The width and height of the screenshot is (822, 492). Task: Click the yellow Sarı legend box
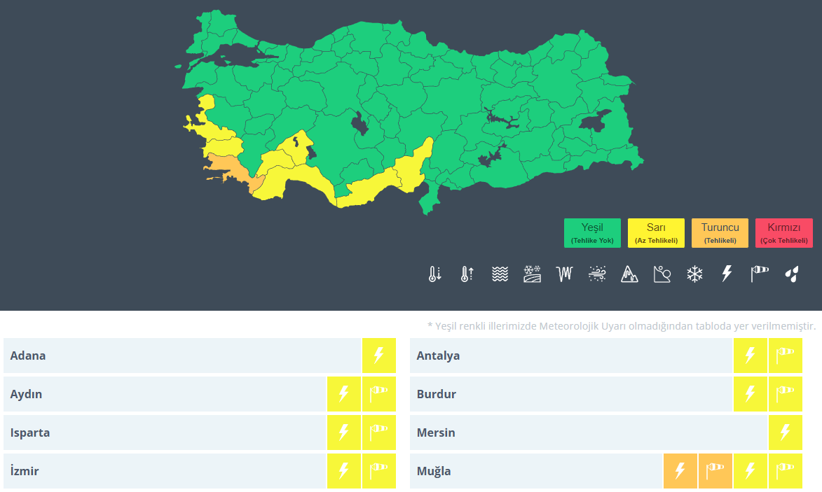click(656, 233)
